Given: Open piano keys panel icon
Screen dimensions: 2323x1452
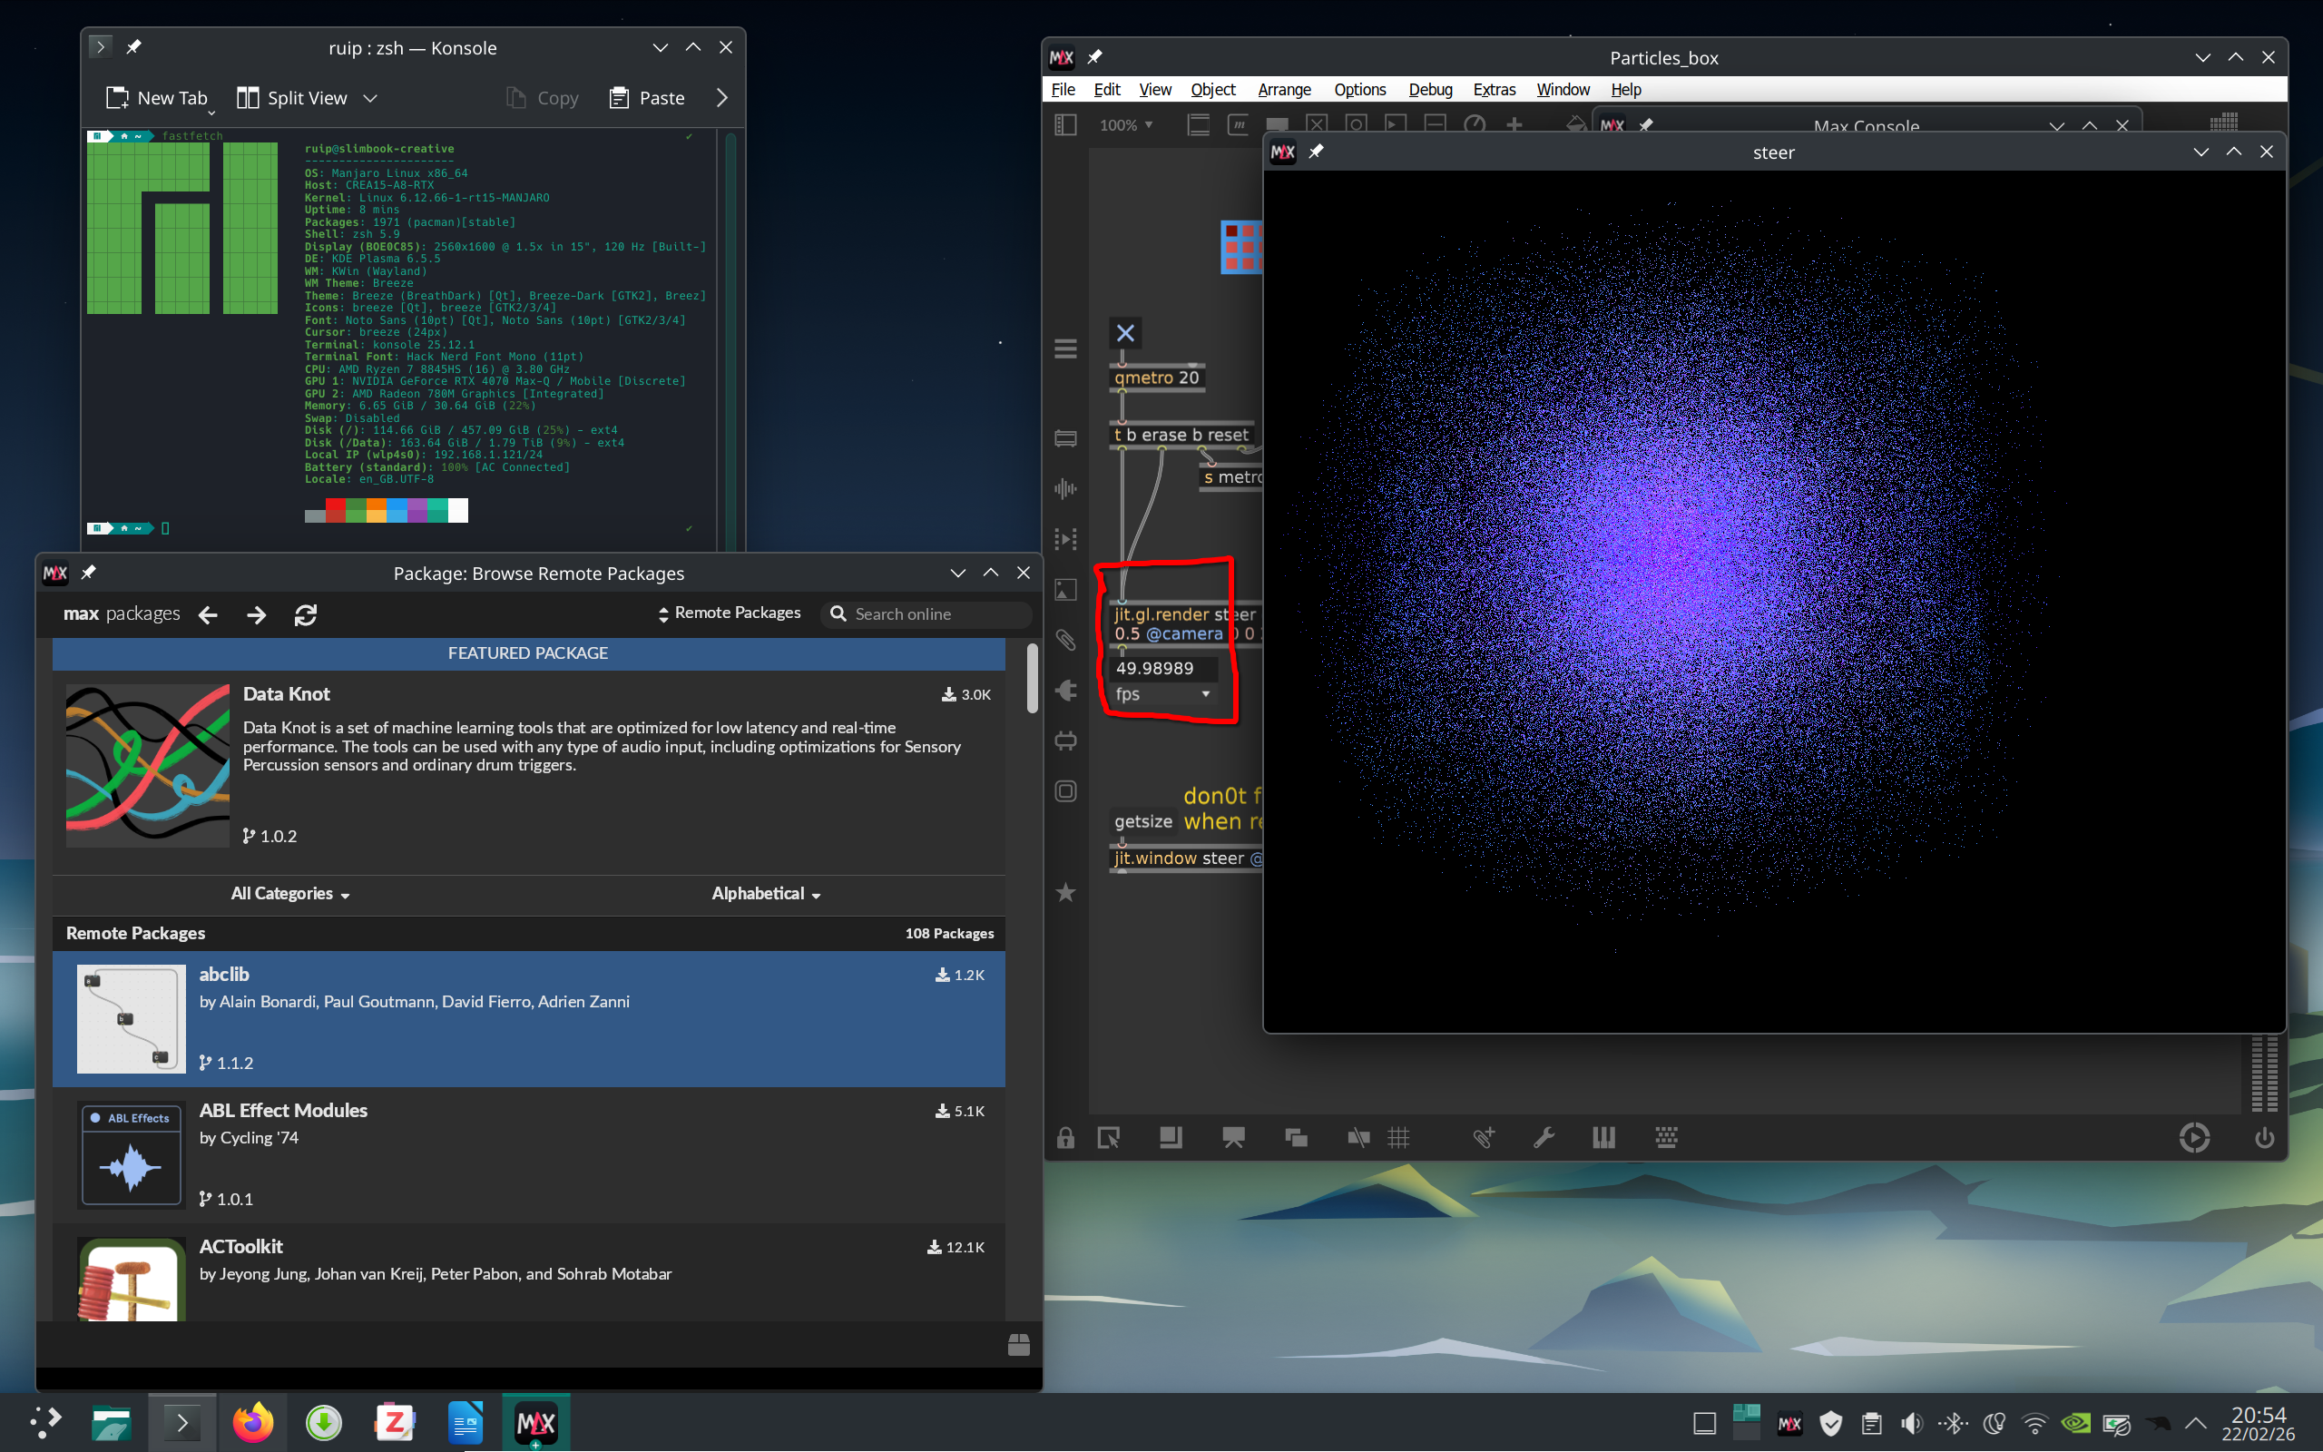Looking at the screenshot, I should (1603, 1138).
